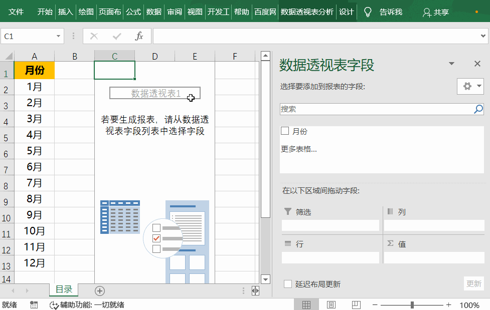The height and width of the screenshot is (310, 490).
Task: Click the horizontal scrollbar split handle icon
Action: 255,291
